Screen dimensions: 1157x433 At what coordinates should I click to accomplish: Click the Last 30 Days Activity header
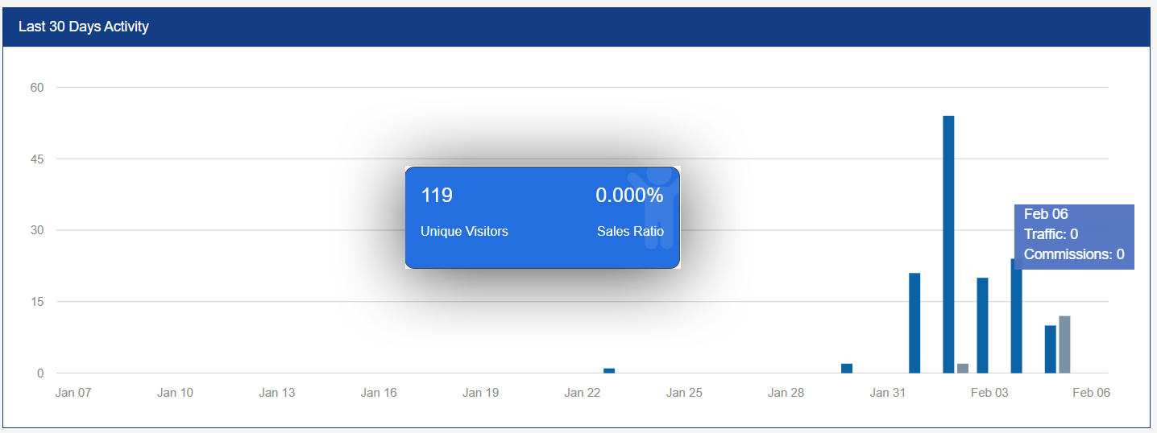[84, 27]
